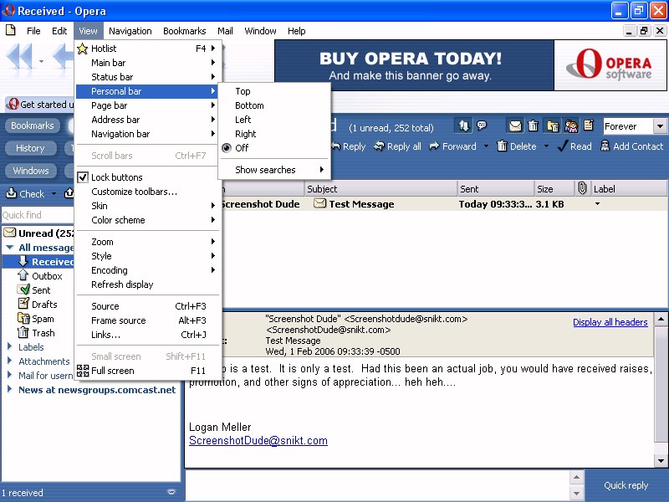The height and width of the screenshot is (502, 669).
Task: Open the Color scheme submenu
Action: [x=147, y=220]
